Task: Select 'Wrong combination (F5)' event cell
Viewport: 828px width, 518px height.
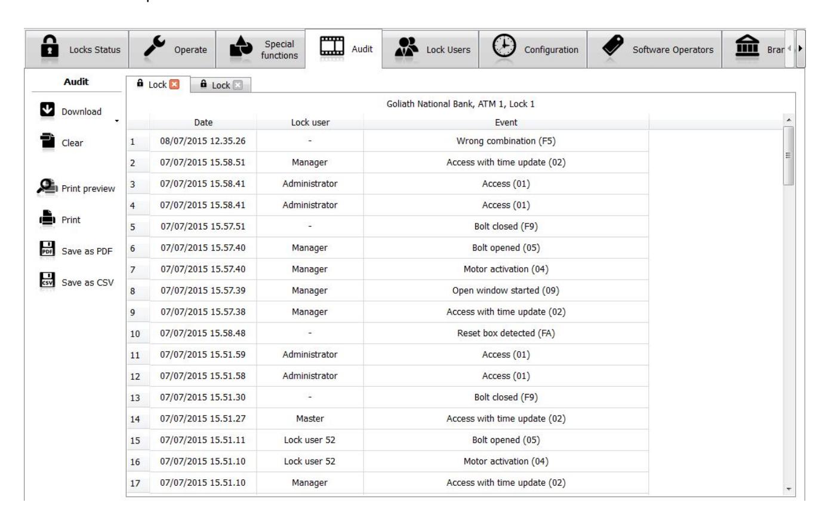Action: click(x=506, y=141)
